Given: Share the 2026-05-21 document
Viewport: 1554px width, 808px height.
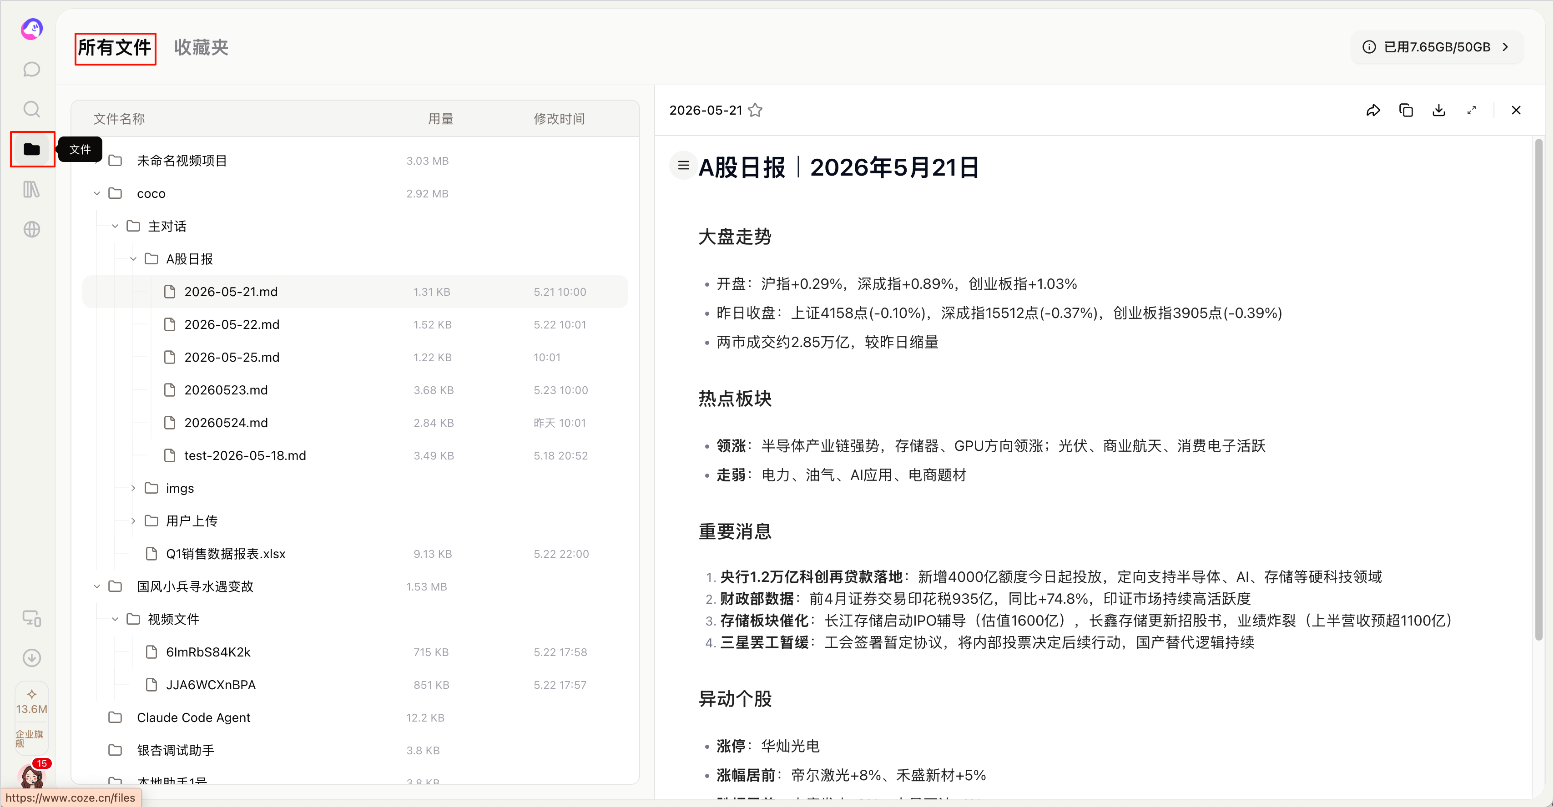Looking at the screenshot, I should pyautogui.click(x=1373, y=111).
